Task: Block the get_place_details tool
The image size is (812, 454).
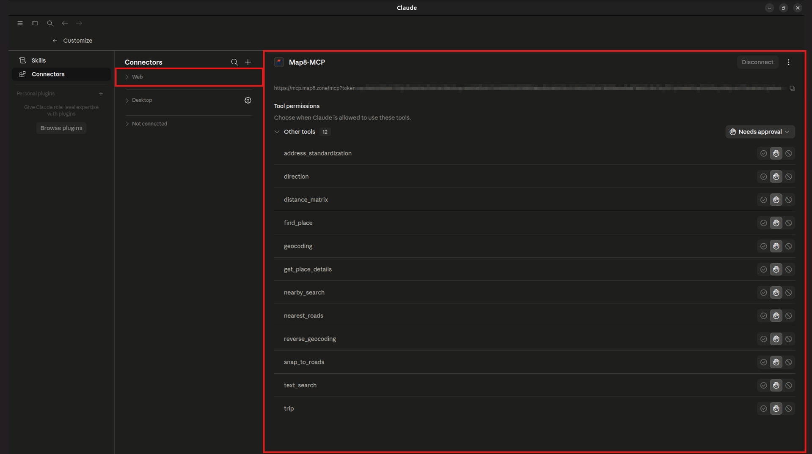Action: pyautogui.click(x=789, y=269)
